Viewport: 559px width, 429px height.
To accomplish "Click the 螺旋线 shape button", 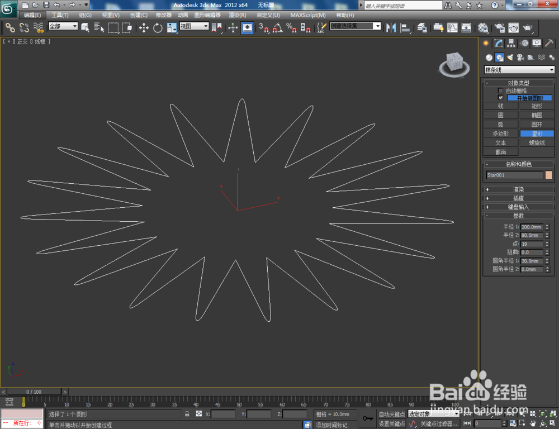I will click(x=537, y=143).
